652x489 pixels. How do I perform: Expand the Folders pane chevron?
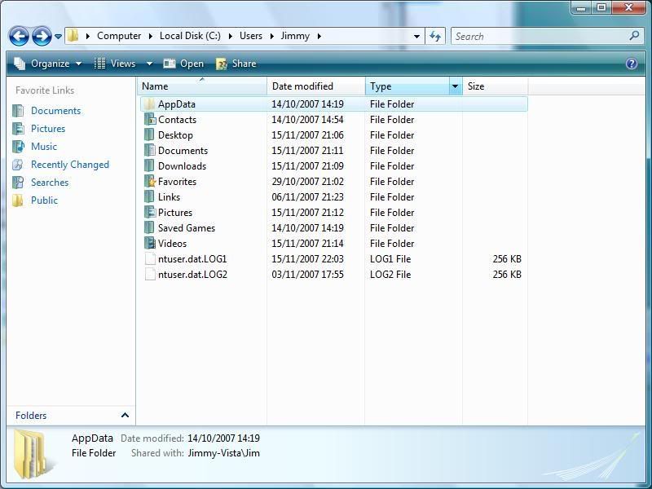[125, 415]
